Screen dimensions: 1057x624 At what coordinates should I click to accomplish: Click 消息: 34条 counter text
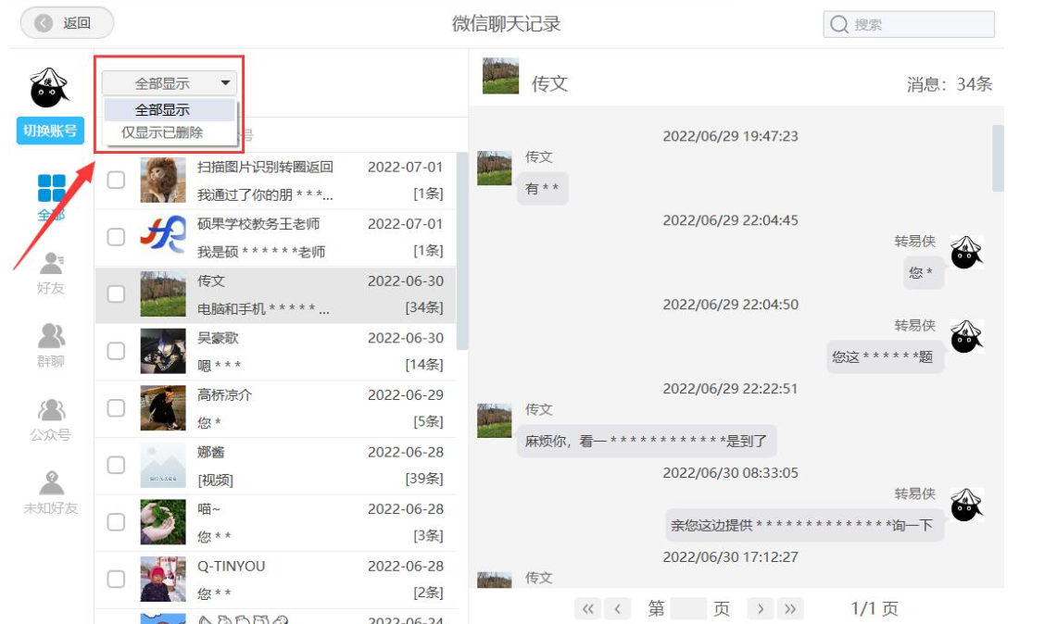950,84
